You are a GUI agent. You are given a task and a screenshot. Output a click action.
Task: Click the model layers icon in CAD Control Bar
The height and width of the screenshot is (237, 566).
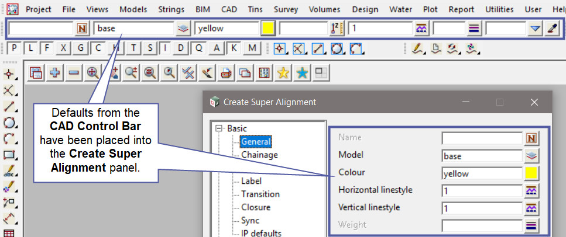tap(184, 29)
